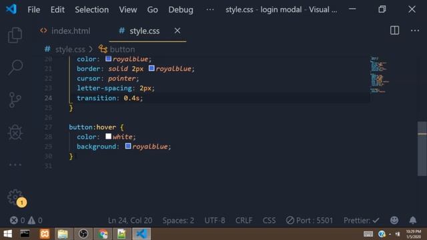Change encoding via UTF-8 status item
The image size is (427, 240).
pos(215,220)
